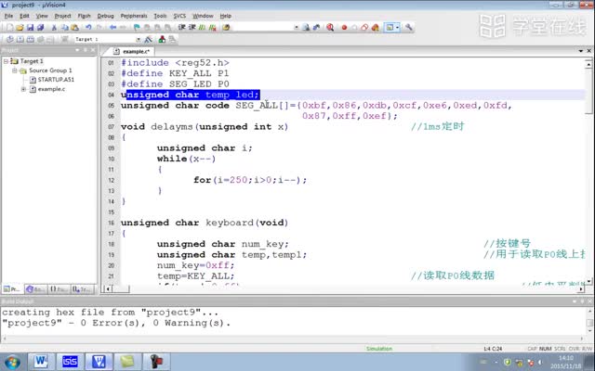Open the editor tab list dropdown arrow
595x371 pixels.
580,51
